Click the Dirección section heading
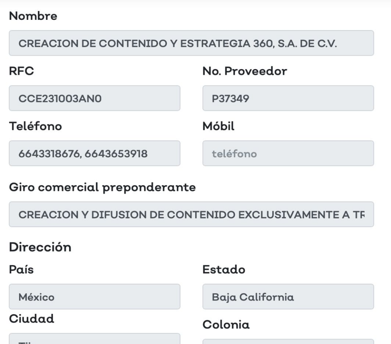Screen dimensions: 391x344 point(40,247)
